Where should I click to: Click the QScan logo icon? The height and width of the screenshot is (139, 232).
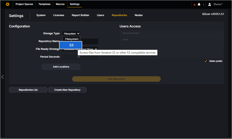[x=7, y=4]
